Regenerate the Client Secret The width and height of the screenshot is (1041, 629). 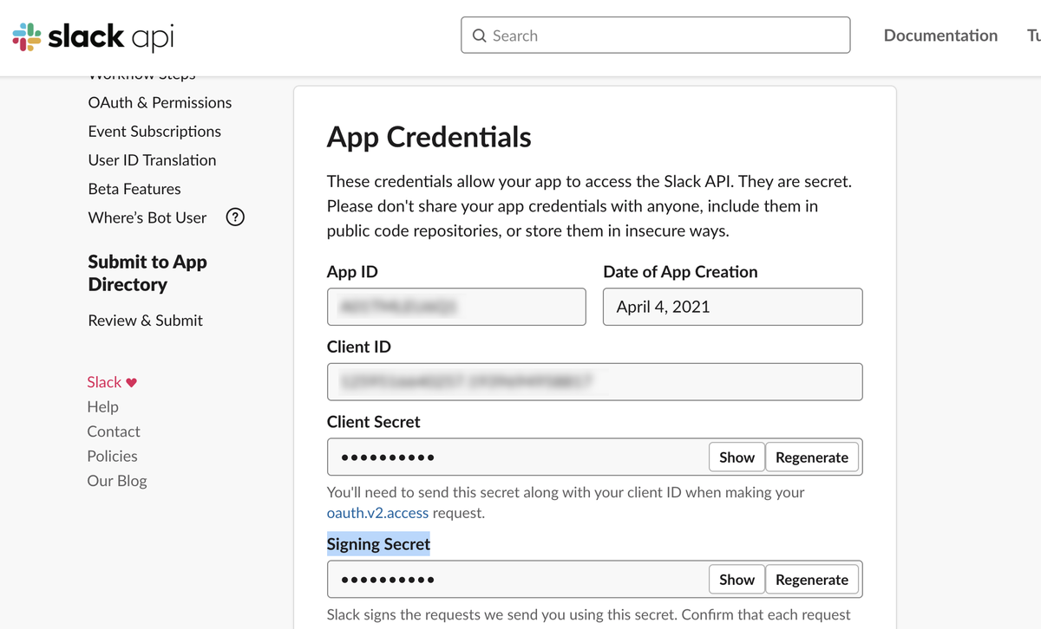click(x=812, y=457)
